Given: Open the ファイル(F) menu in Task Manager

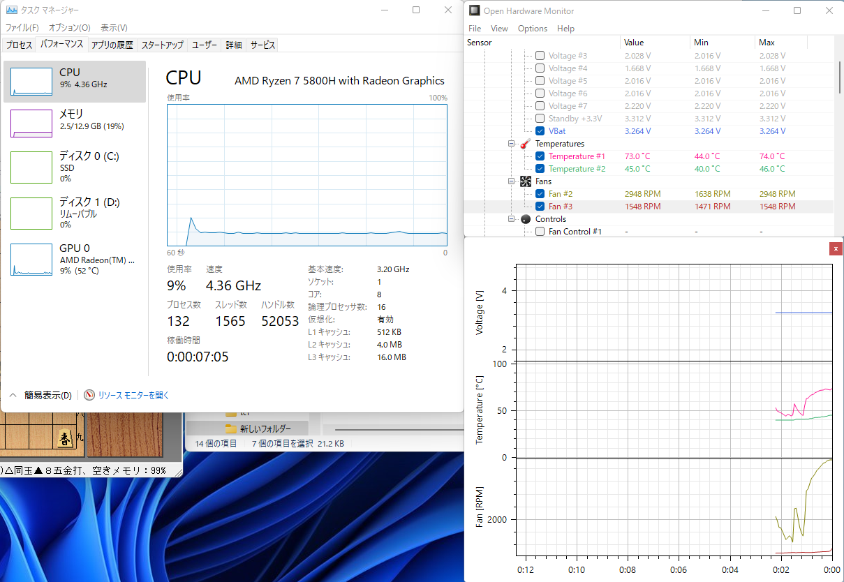Looking at the screenshot, I should (22, 28).
